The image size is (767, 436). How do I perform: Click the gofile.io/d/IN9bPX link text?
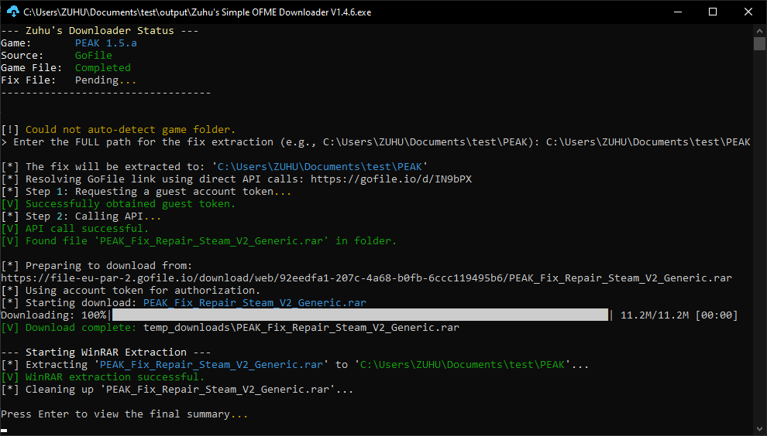(391, 179)
